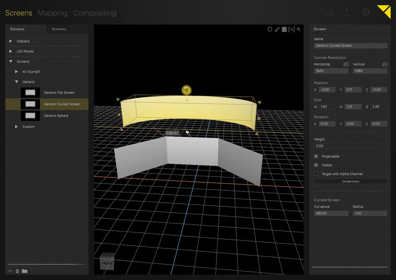This screenshot has height=280, width=396.
Task: Delete selection with the trash icon
Action: pos(17,271)
